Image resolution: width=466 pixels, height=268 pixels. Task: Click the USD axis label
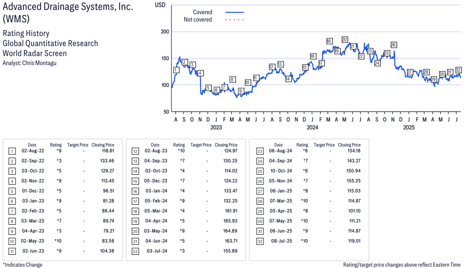tap(160, 5)
